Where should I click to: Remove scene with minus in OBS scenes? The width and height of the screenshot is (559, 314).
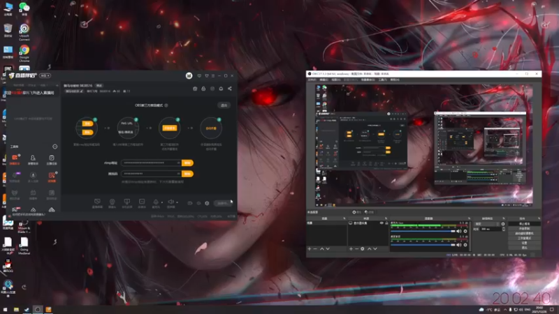[x=315, y=249]
